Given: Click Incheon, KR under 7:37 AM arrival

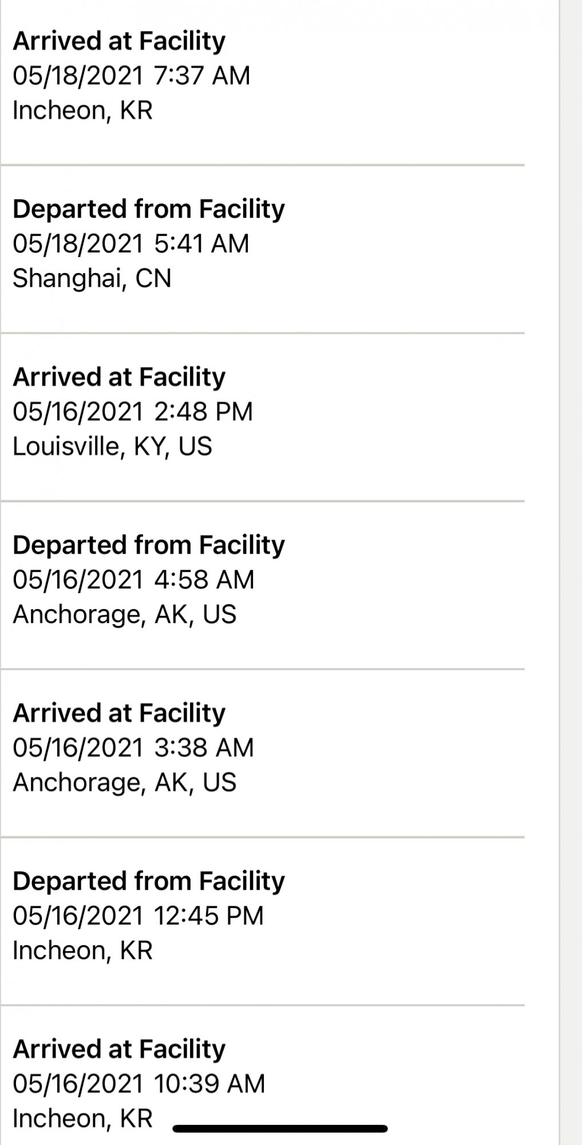Looking at the screenshot, I should (x=83, y=110).
